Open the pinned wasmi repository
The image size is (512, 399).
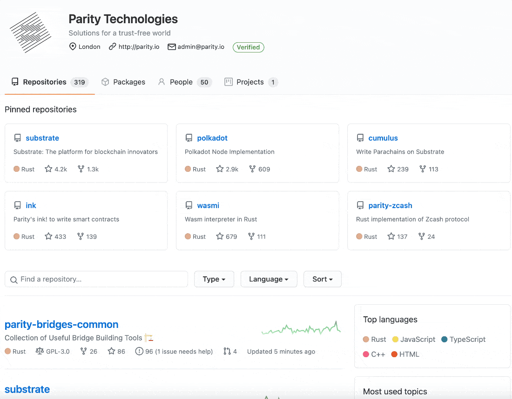[x=208, y=205]
